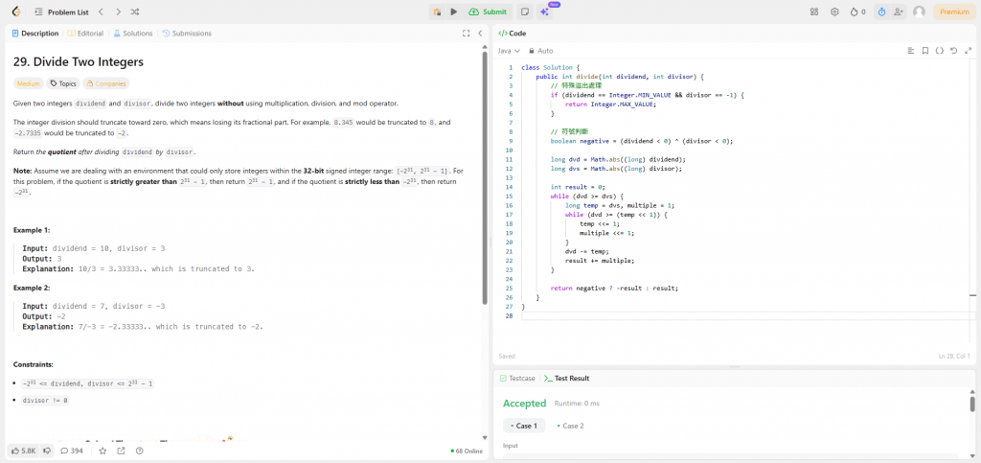This screenshot has height=463, width=981.
Task: Click the LeetCode logo icon
Action: (x=15, y=12)
